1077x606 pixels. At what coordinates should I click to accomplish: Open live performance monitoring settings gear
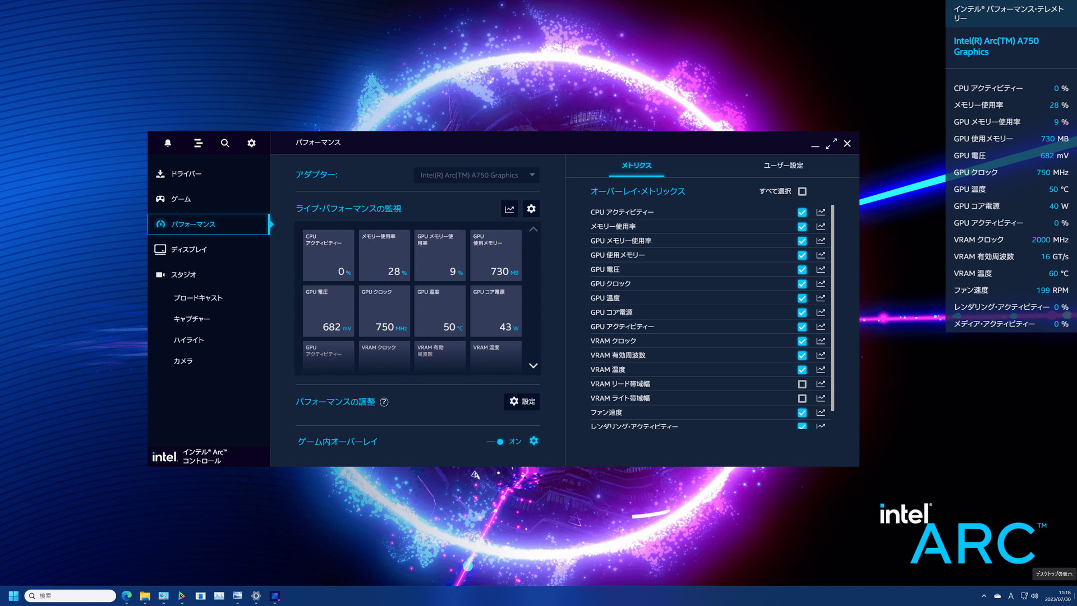coord(531,209)
